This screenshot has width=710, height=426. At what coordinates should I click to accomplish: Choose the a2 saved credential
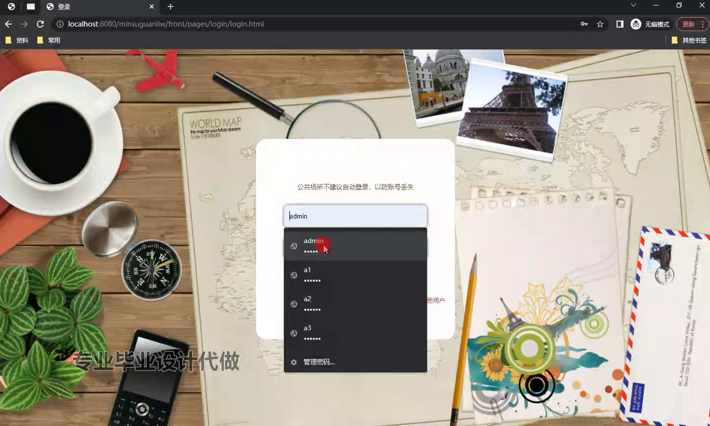click(x=355, y=304)
